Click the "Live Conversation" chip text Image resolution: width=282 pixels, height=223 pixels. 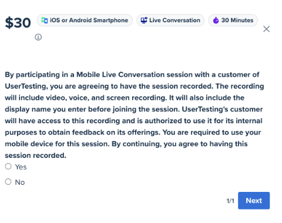[x=174, y=20]
